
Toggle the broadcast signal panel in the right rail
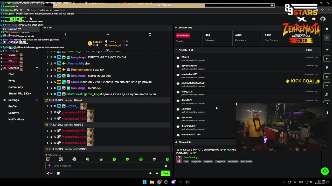(327, 86)
